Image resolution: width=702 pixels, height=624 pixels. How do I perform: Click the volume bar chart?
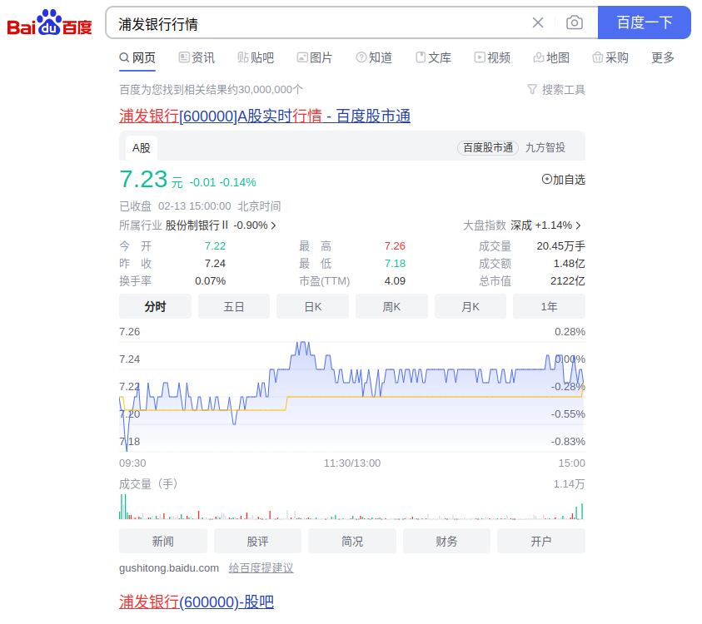352,507
